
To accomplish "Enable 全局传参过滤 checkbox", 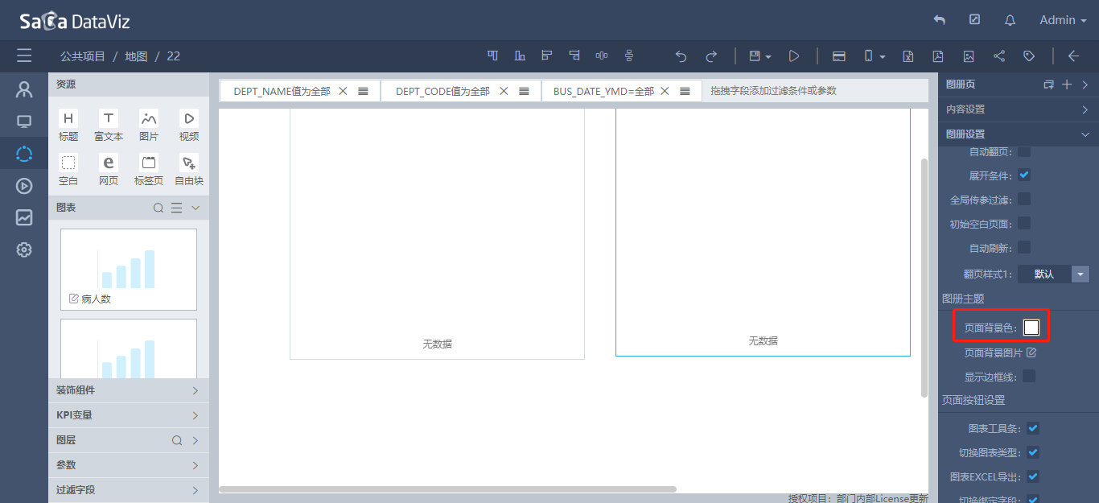I will [1024, 199].
